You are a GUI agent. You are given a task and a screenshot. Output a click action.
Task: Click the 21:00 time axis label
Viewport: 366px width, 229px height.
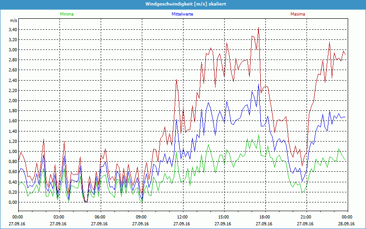coord(306,217)
